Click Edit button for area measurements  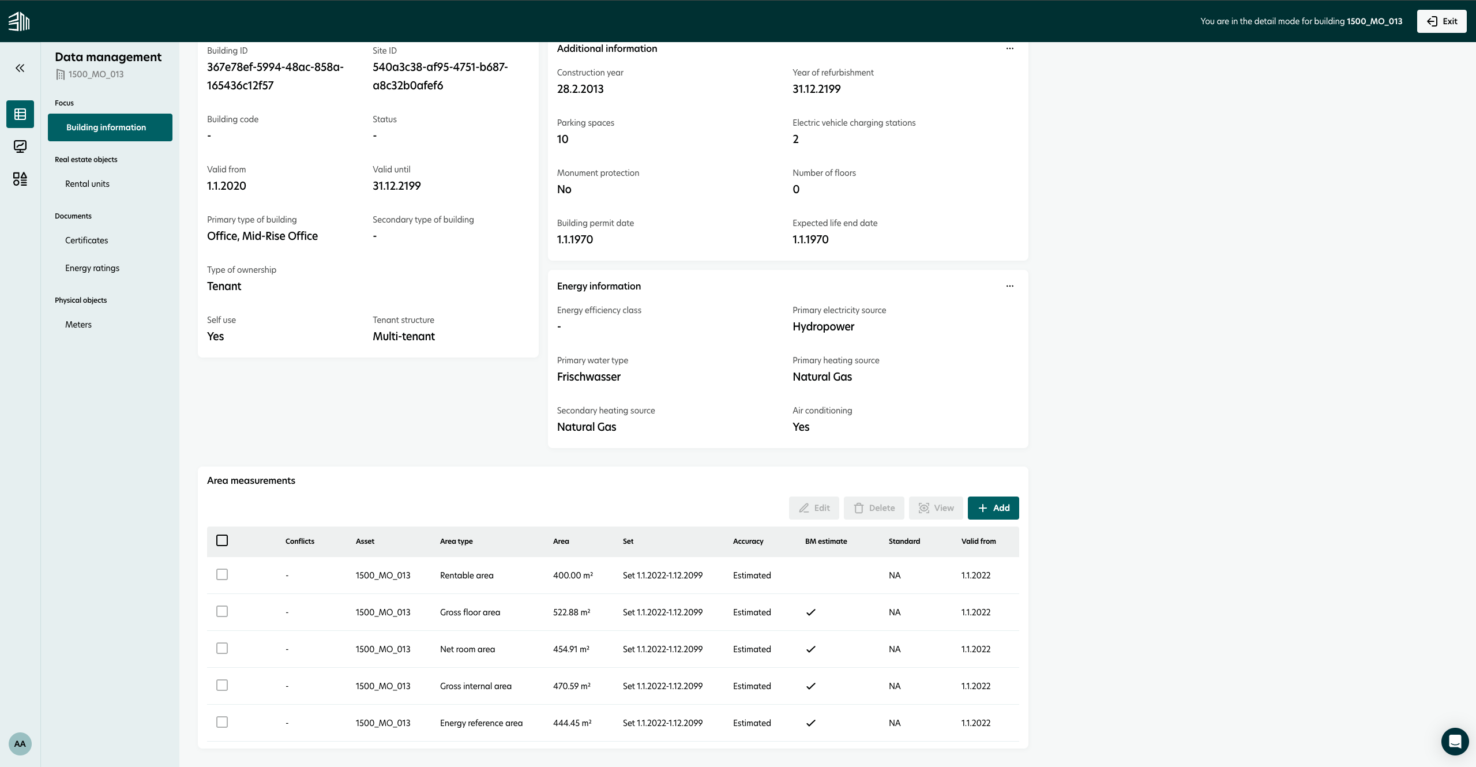813,507
